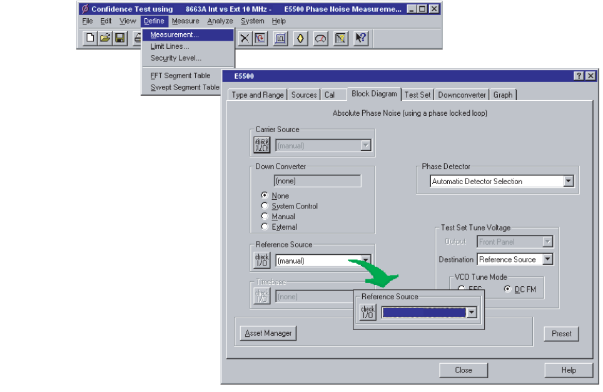Viewport: 603px width, 392px height.
Task: Click the LCL toolbar icon
Action: (280, 38)
